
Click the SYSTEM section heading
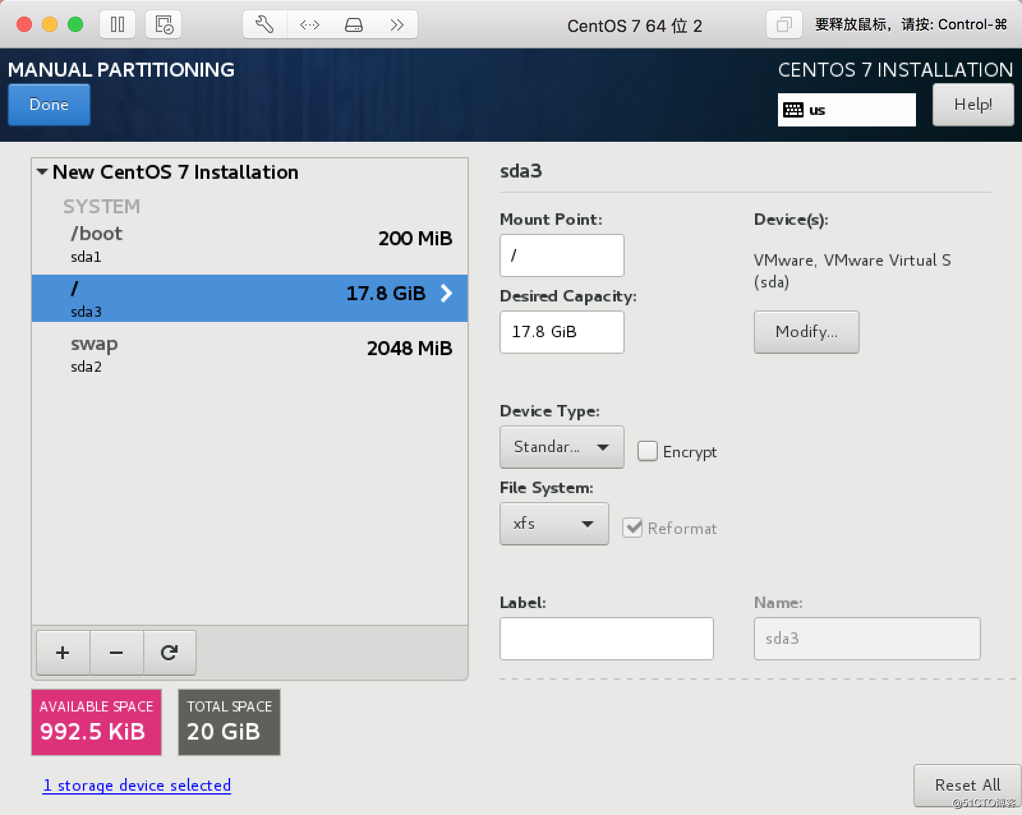point(101,206)
